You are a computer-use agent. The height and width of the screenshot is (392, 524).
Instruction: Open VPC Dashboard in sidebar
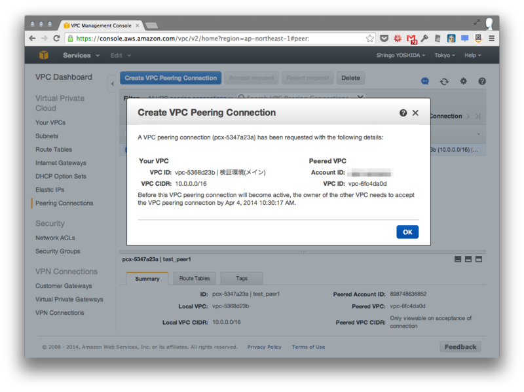(x=64, y=77)
